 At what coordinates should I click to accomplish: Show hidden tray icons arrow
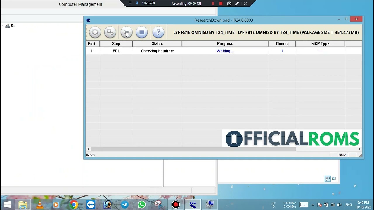(x=313, y=205)
